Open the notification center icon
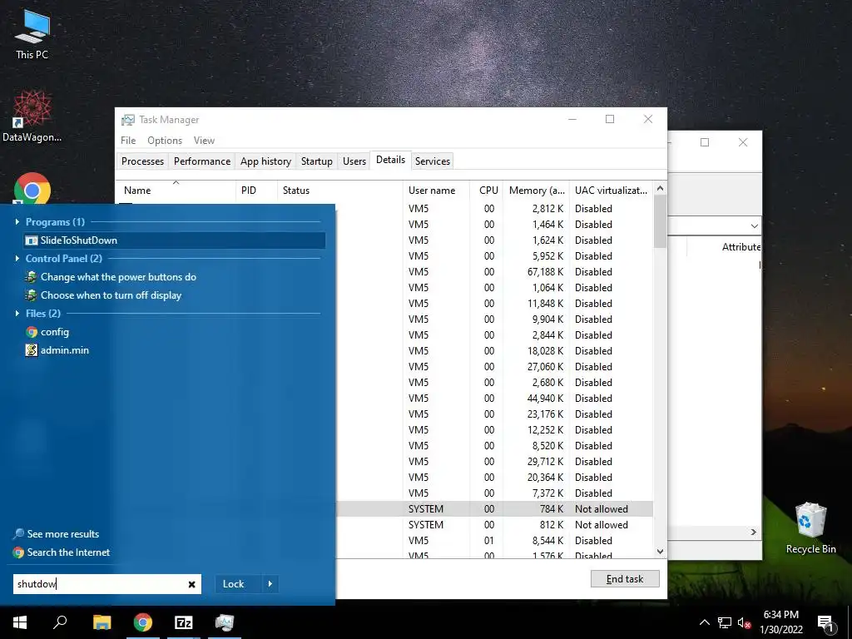 [825, 623]
